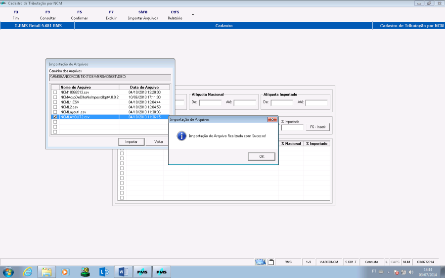The width and height of the screenshot is (445, 278).
Task: Choose F5 Confirmar in the toolbar
Action: point(80,15)
